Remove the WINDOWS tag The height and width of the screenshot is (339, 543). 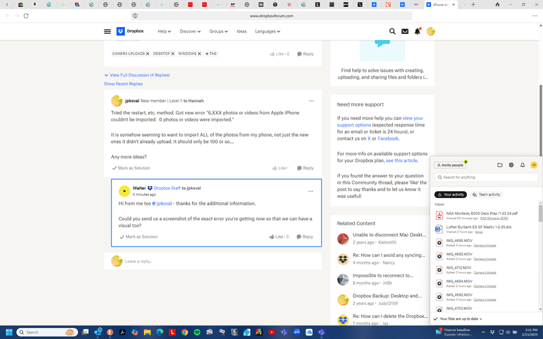(199, 54)
